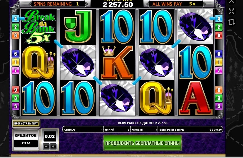Click the rotate screen icon
243x158 pixels.
click(x=231, y=22)
